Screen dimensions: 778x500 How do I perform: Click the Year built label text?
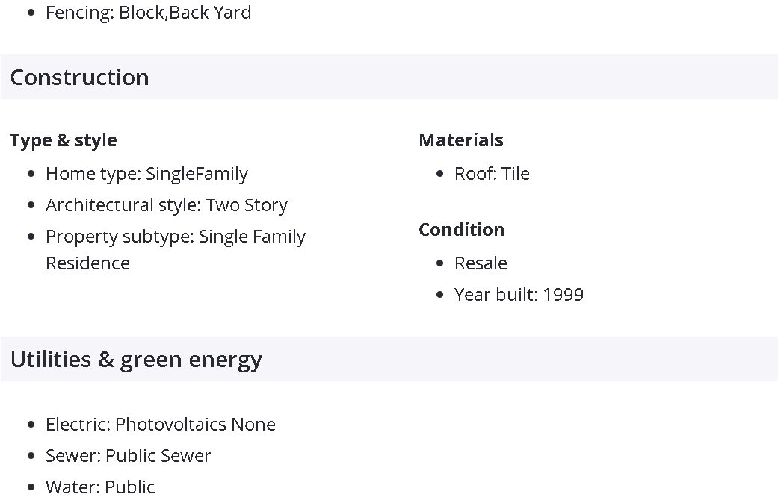pyautogui.click(x=495, y=295)
